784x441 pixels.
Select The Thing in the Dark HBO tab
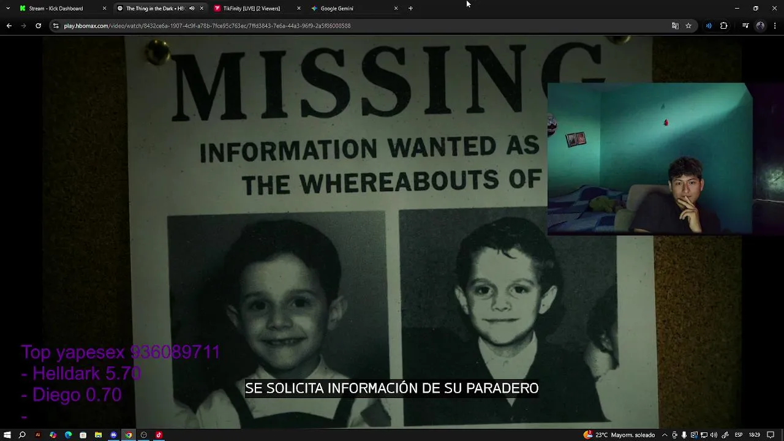[x=155, y=9]
